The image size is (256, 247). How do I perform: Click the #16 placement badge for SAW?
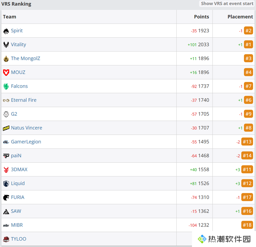tap(247, 211)
